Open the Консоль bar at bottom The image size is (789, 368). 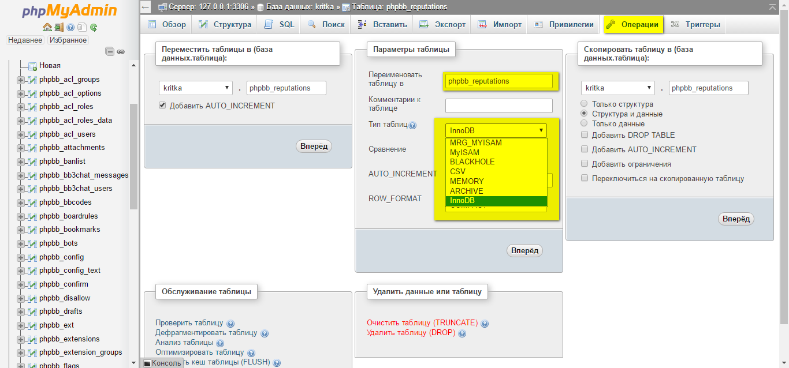click(162, 363)
